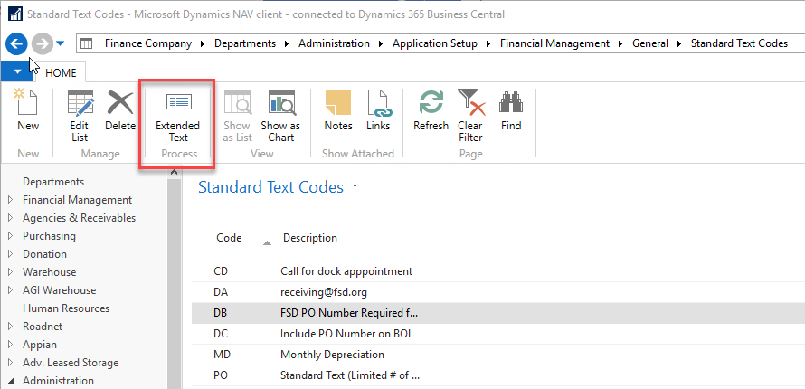Sort by the Description column header

click(x=310, y=238)
